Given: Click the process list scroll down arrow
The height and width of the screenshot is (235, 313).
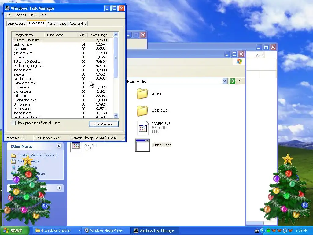Looking at the screenshot, I should 116,115.
